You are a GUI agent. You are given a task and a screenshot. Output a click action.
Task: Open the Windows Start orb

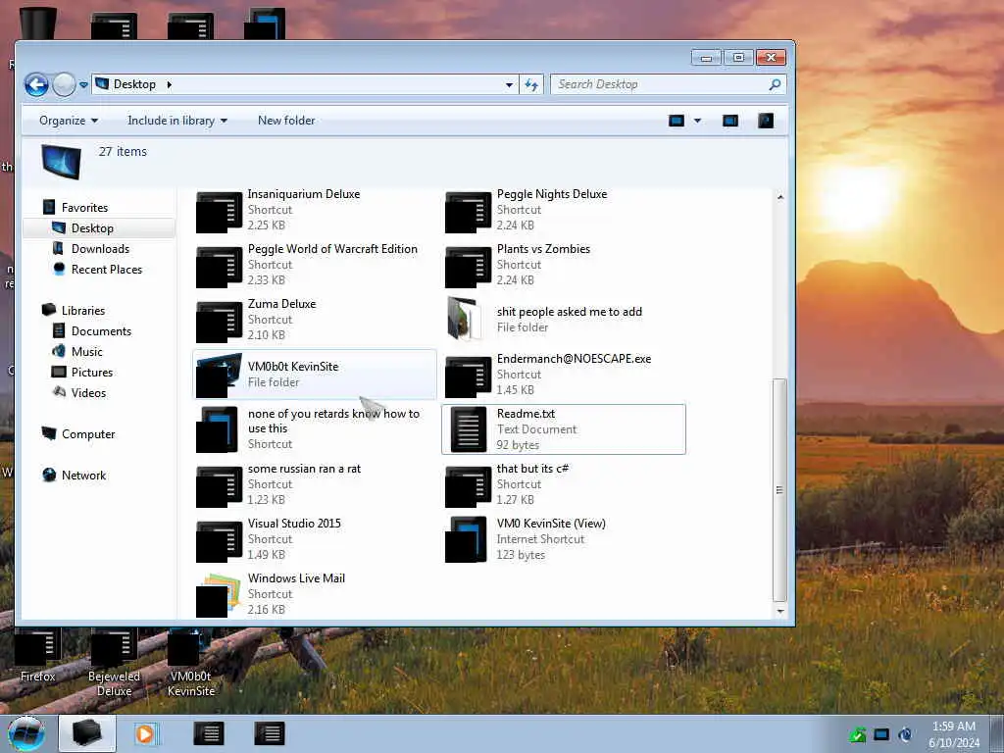pyautogui.click(x=26, y=733)
